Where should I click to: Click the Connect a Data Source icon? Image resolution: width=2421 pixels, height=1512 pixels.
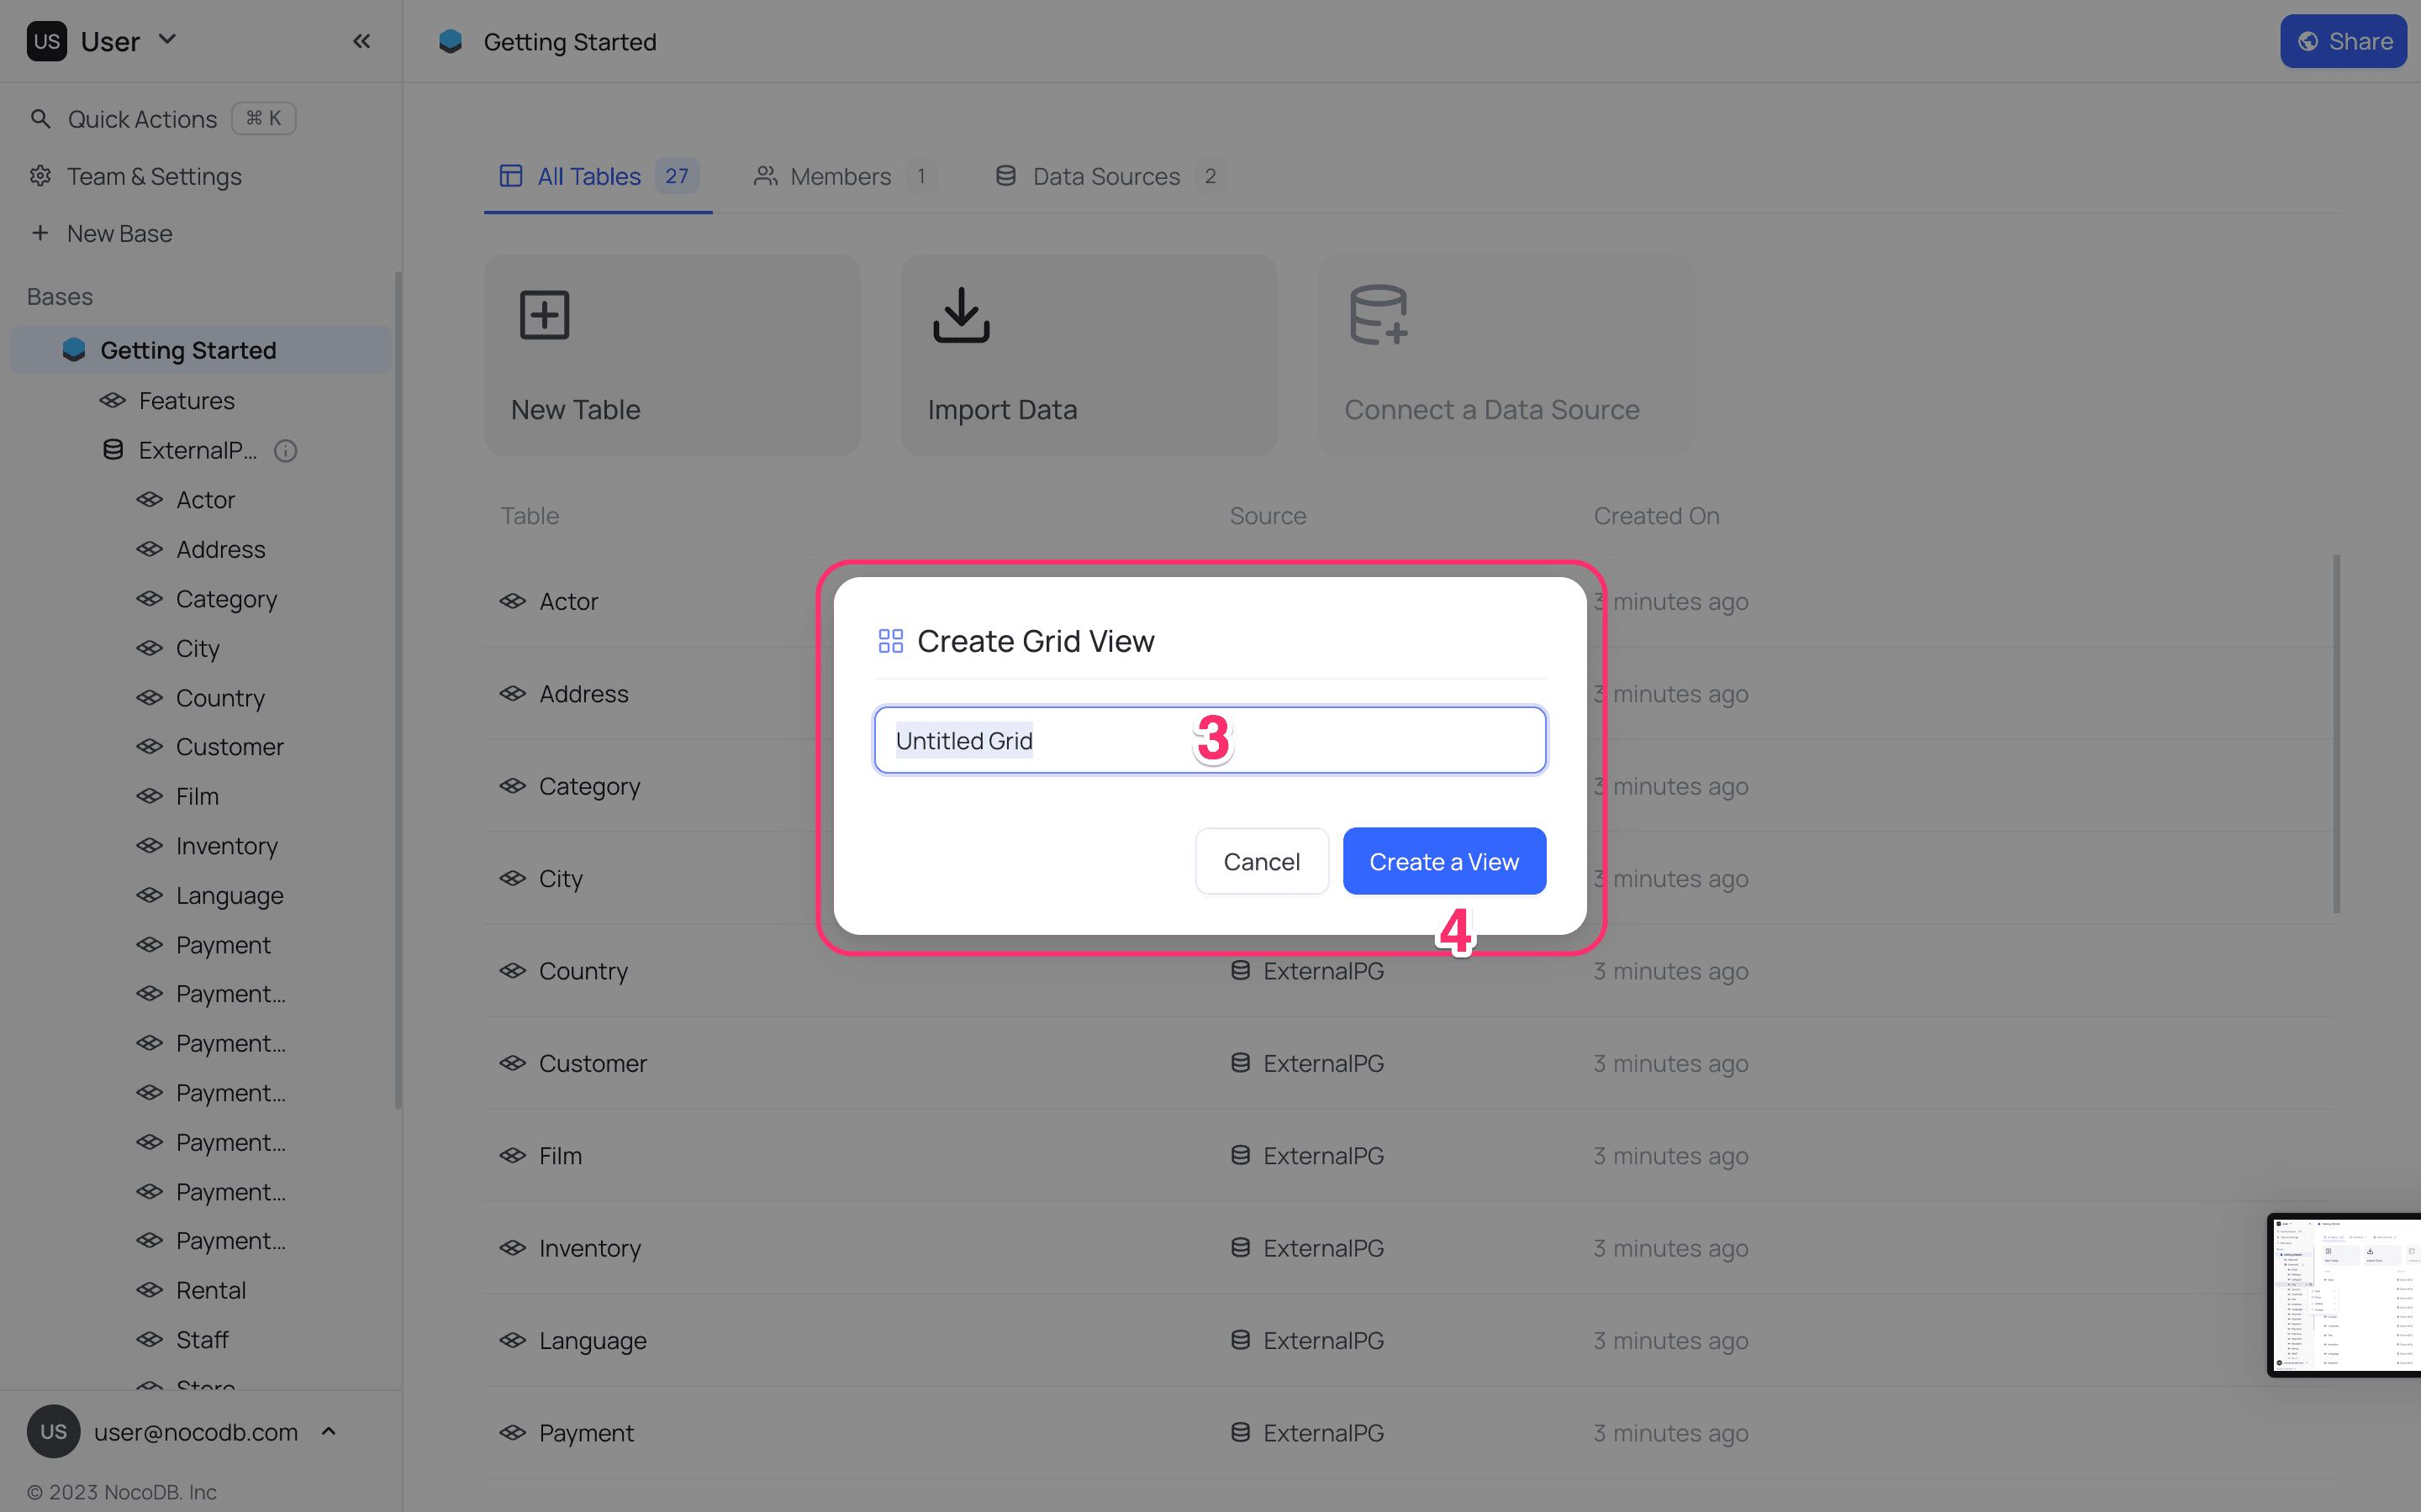click(1378, 315)
